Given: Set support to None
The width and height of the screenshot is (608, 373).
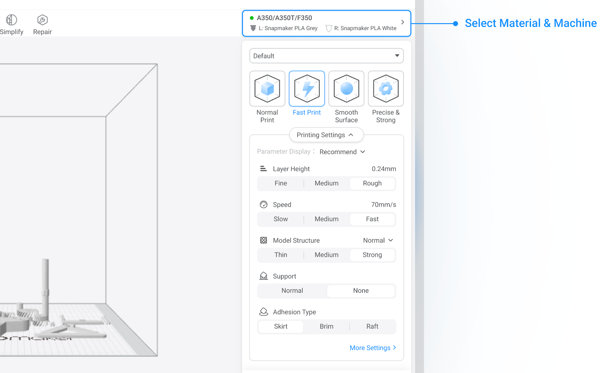Looking at the screenshot, I should click(361, 290).
